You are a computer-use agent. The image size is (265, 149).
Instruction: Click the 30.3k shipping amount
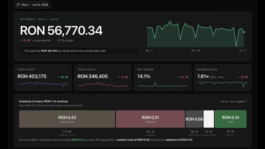(x=194, y=131)
